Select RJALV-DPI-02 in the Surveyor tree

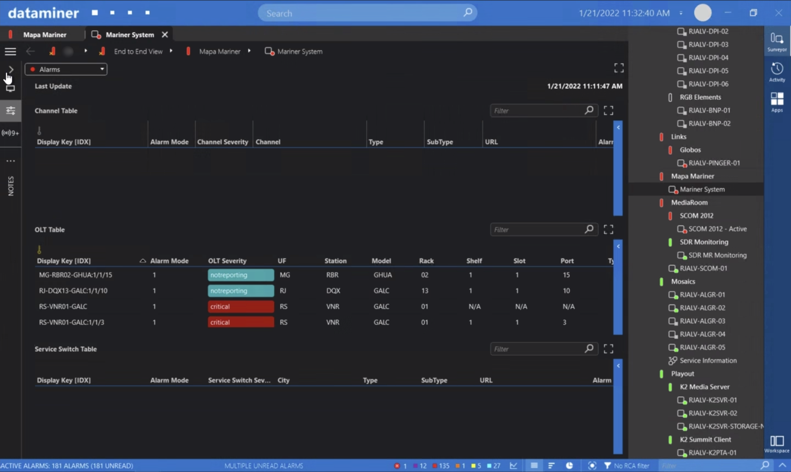click(x=708, y=31)
